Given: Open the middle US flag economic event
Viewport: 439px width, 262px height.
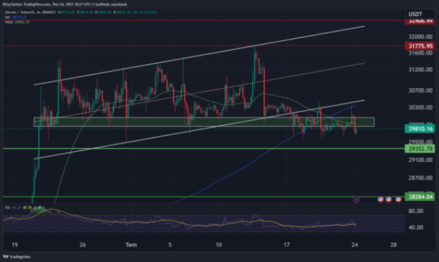Looking at the screenshot, I should tap(389, 200).
